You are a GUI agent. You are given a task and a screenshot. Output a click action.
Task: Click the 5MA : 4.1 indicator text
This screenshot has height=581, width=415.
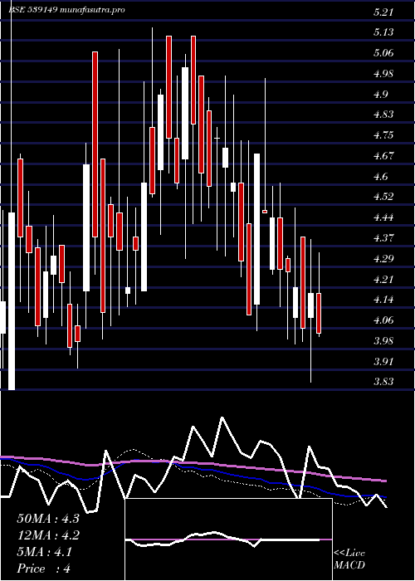45,552
